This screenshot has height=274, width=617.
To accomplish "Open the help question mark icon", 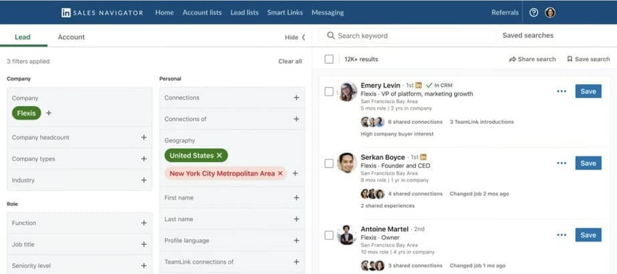I will point(533,13).
